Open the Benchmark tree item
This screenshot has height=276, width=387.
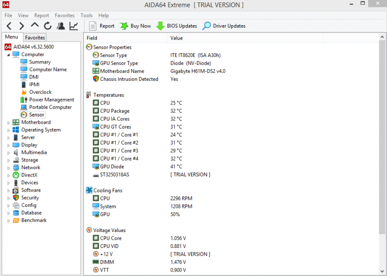pyautogui.click(x=34, y=220)
